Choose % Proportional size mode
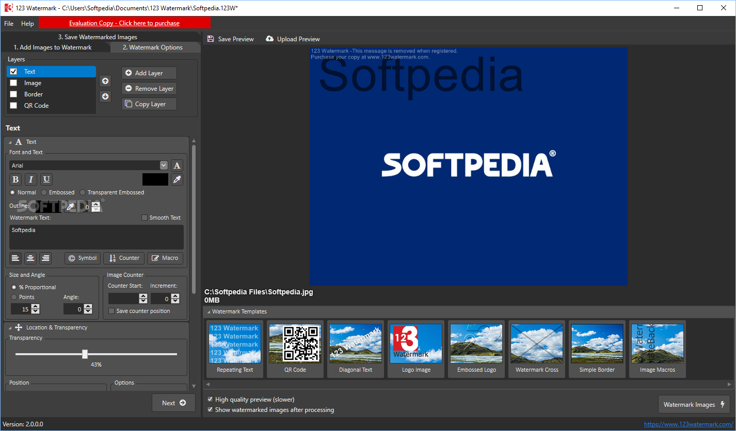This screenshot has height=431, width=736. (14, 287)
